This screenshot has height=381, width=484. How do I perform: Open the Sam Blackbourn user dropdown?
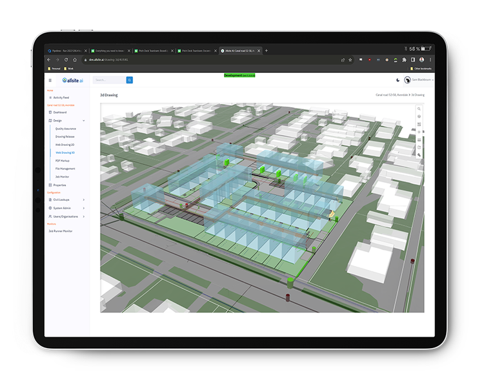(x=419, y=80)
